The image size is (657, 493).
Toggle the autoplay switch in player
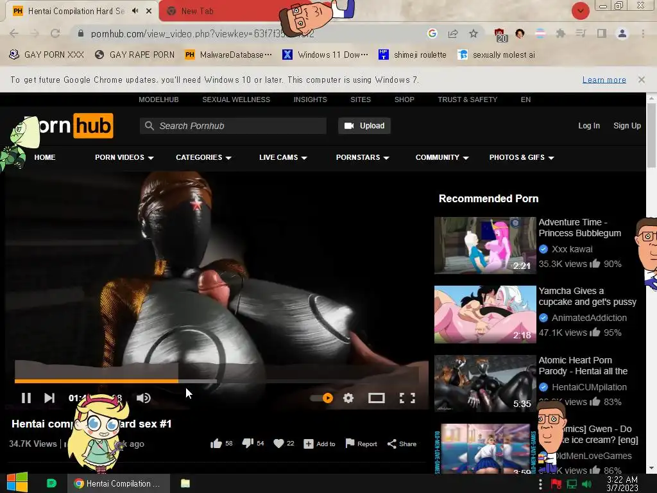pyautogui.click(x=322, y=398)
